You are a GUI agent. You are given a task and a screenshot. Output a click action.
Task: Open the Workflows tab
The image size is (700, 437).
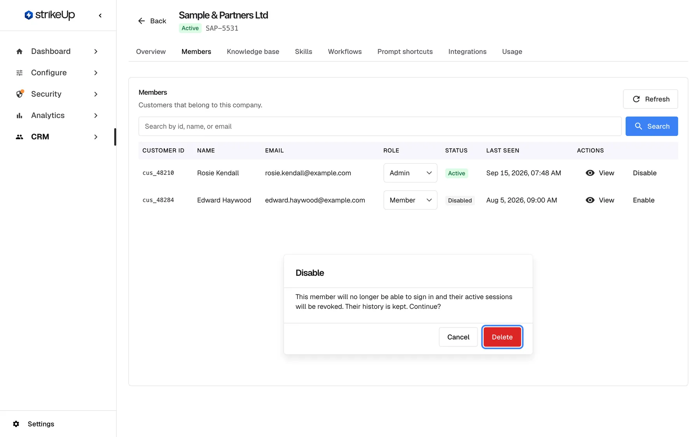pyautogui.click(x=345, y=52)
